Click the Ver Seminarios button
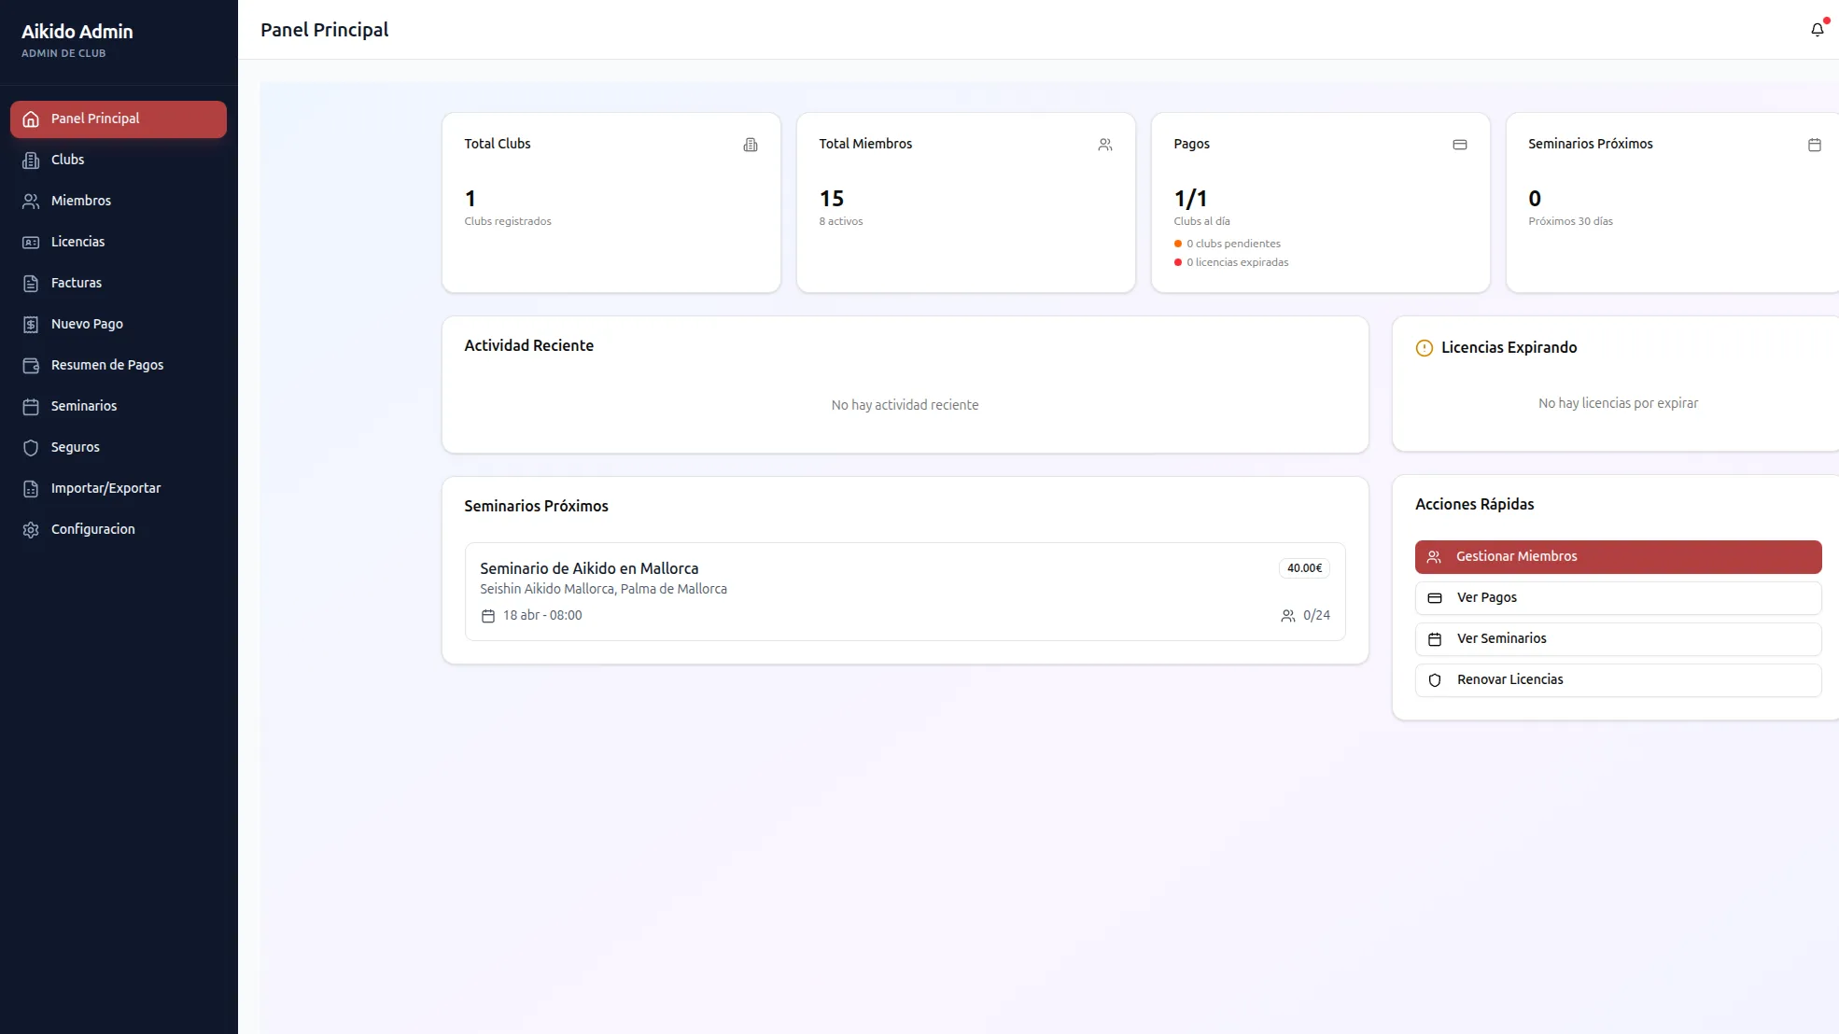This screenshot has width=1839, height=1034. [1618, 639]
